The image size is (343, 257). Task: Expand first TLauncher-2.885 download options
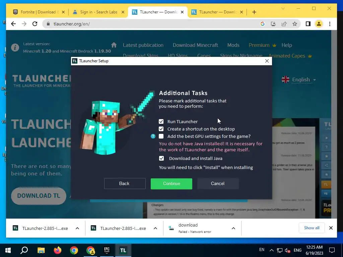pos(77,228)
